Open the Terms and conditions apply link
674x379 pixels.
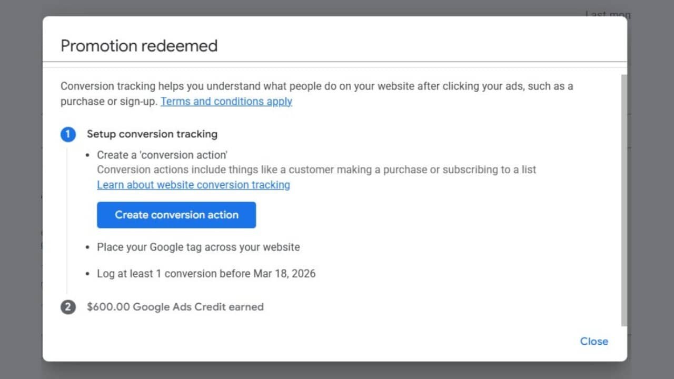coord(226,101)
